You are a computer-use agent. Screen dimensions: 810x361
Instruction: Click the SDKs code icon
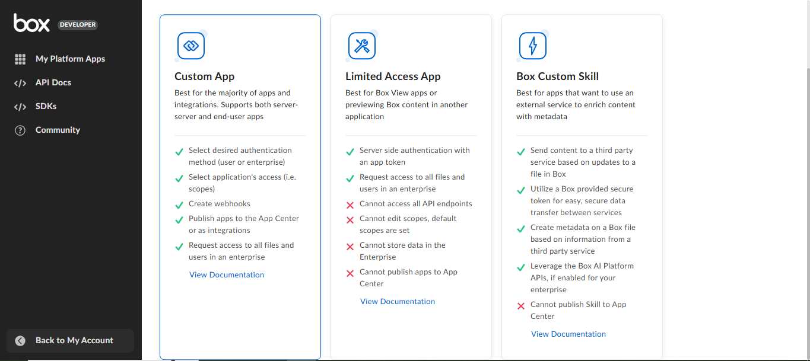(20, 107)
